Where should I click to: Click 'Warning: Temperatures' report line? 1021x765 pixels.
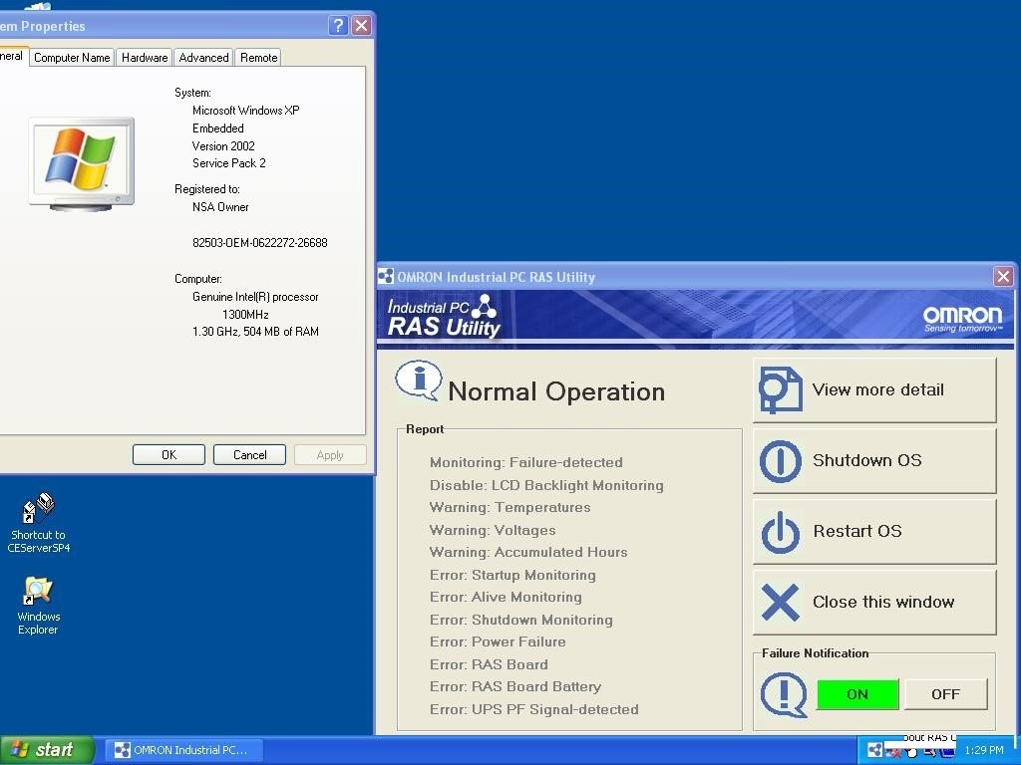510,507
